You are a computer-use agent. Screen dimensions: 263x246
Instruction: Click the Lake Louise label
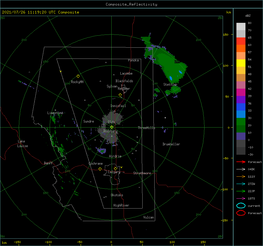pos(23,144)
